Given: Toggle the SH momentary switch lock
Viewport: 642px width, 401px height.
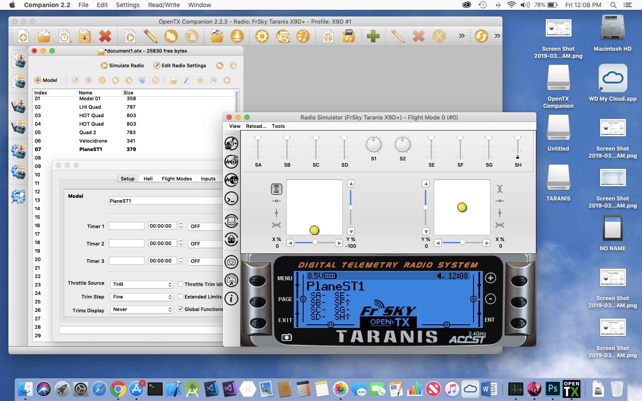Looking at the screenshot, I should 518,157.
